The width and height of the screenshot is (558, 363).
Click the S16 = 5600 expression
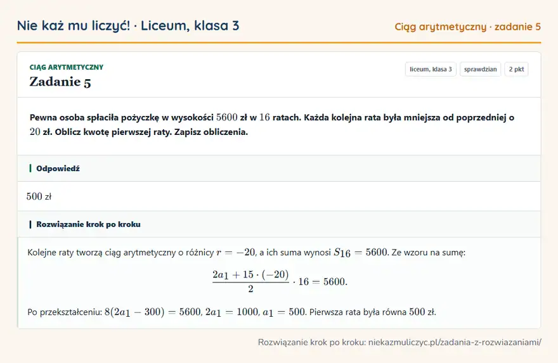361,252
